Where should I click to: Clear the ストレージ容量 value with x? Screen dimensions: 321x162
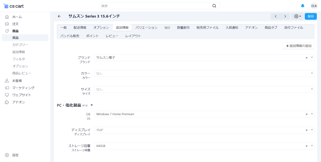307,146
